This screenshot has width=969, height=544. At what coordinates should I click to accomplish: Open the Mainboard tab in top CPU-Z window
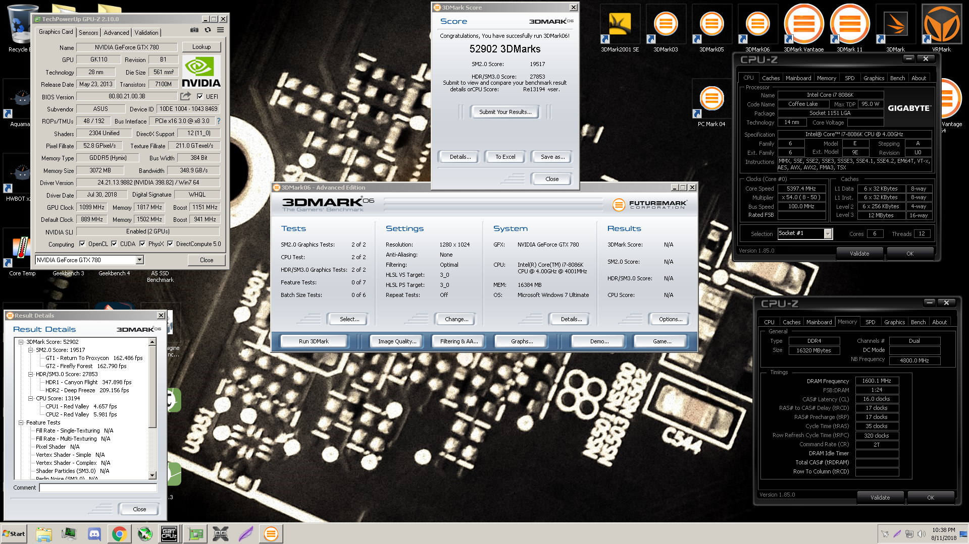click(x=798, y=78)
